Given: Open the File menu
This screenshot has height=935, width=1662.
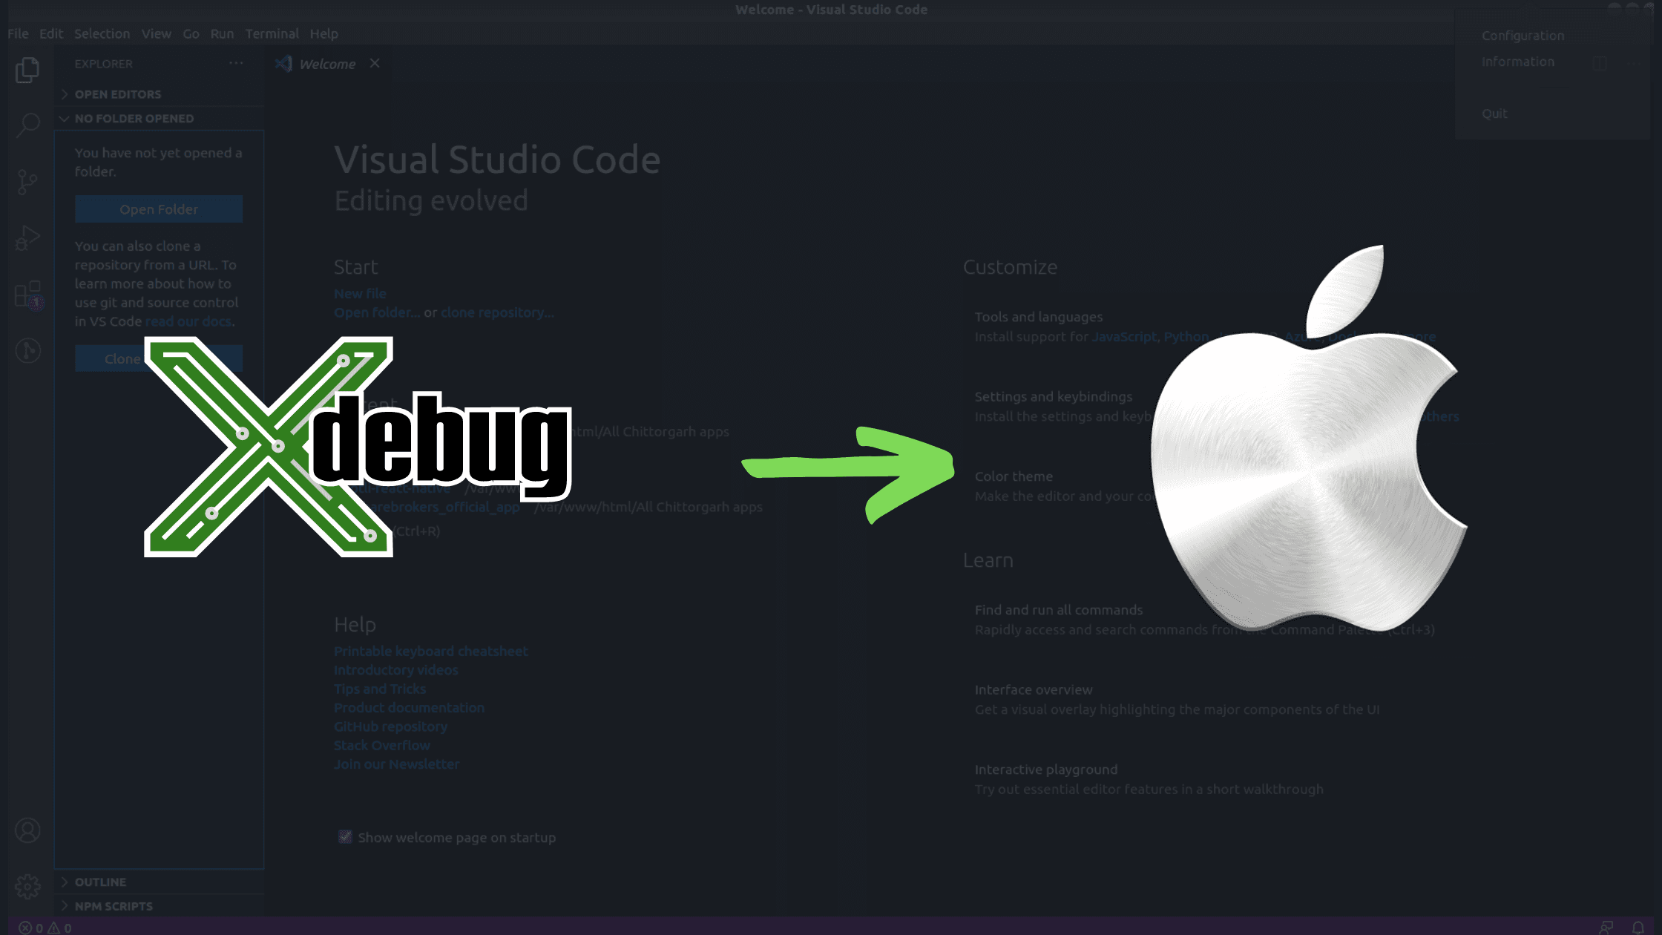Looking at the screenshot, I should [x=18, y=33].
